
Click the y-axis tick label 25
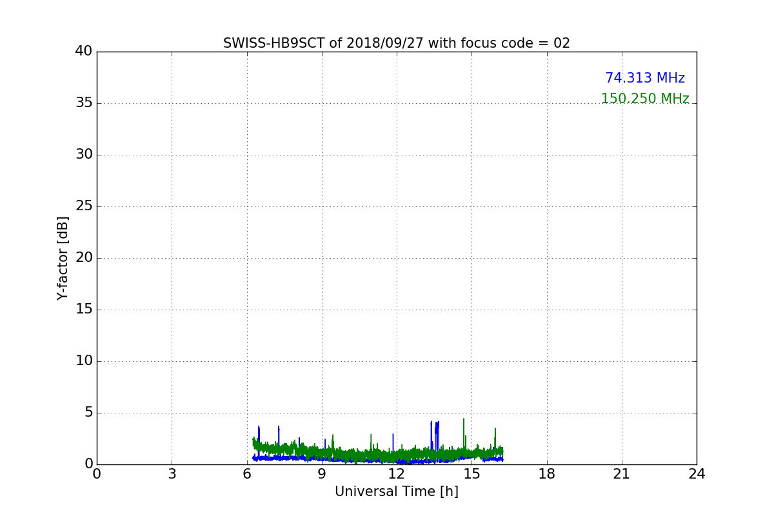pyautogui.click(x=84, y=206)
